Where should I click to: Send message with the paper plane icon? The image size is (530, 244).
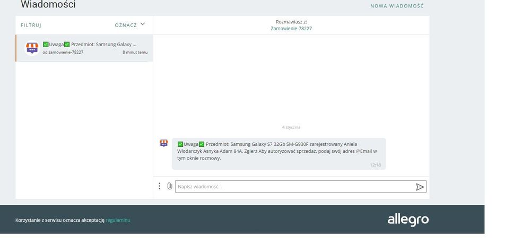pos(420,187)
